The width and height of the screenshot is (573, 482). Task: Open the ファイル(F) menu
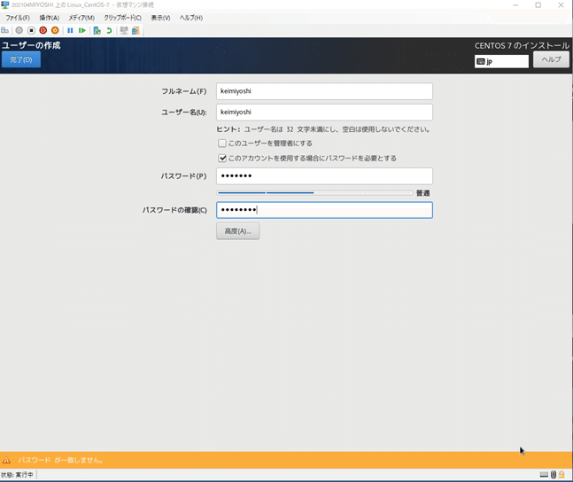pos(18,18)
